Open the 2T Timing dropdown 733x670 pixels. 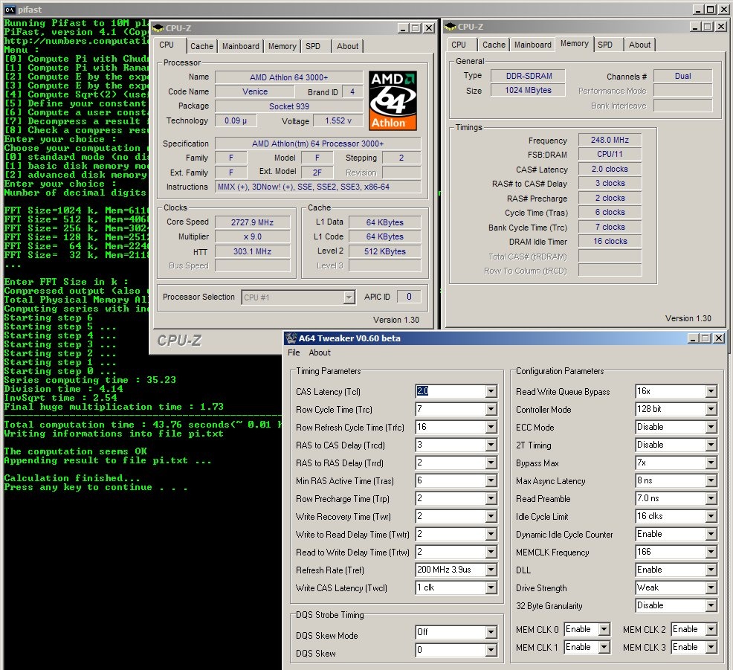coord(711,445)
